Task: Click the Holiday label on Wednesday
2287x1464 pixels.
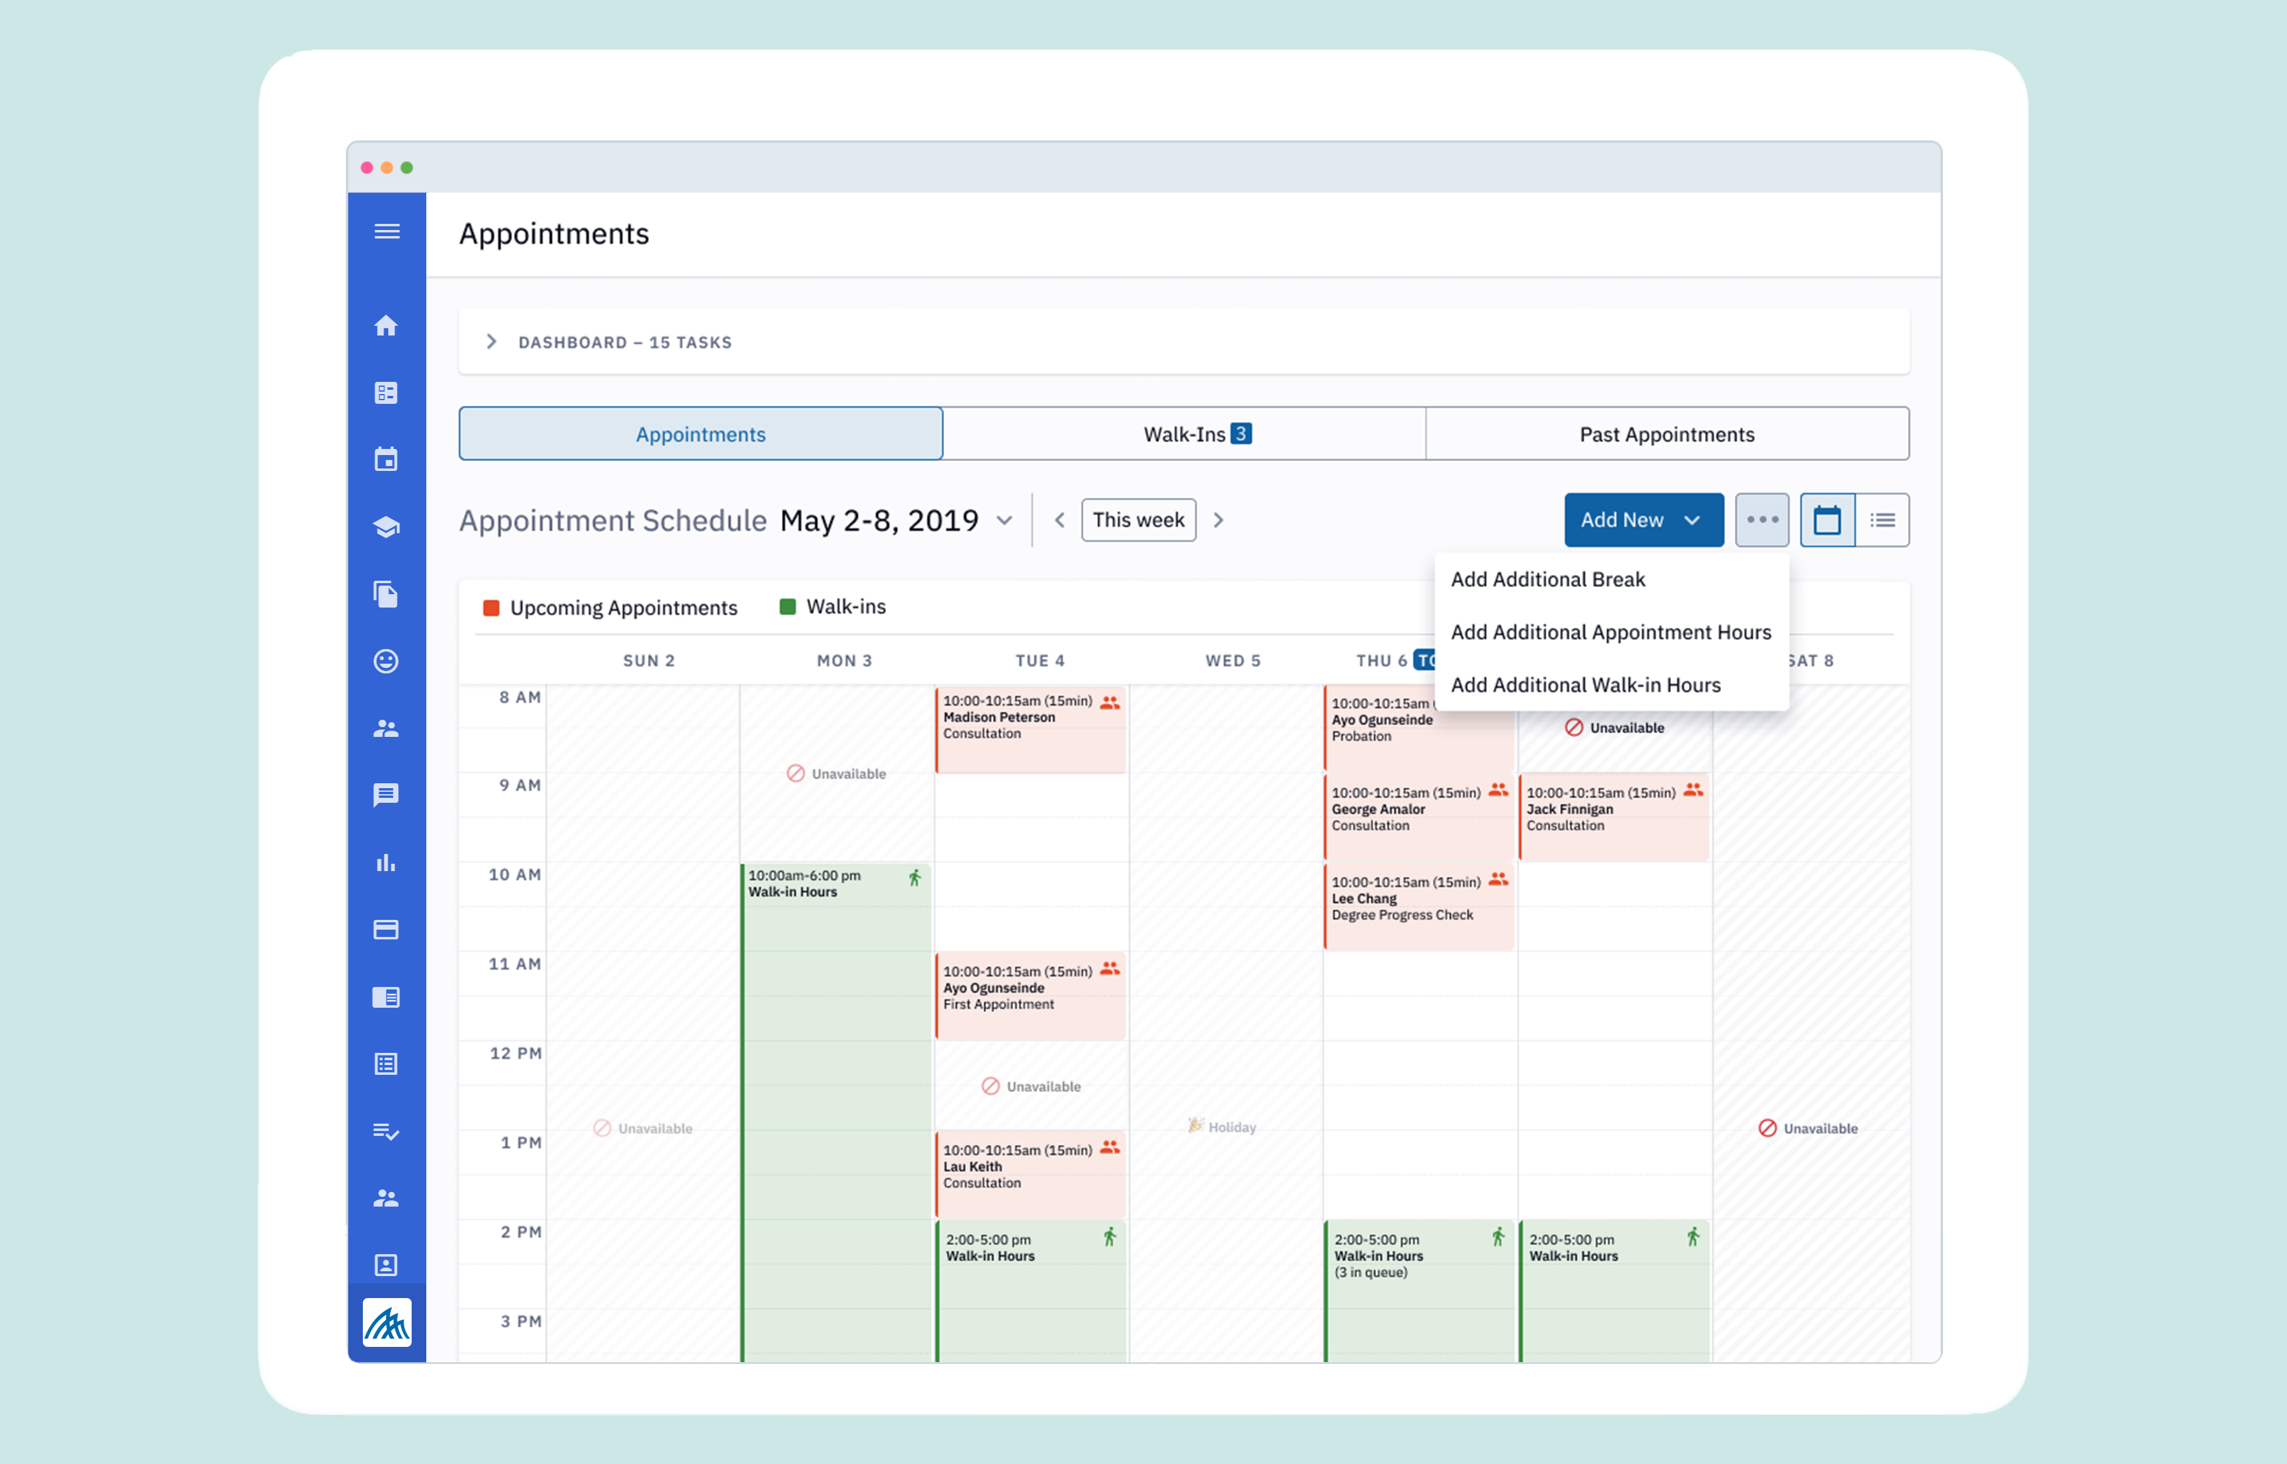Action: click(1222, 1127)
